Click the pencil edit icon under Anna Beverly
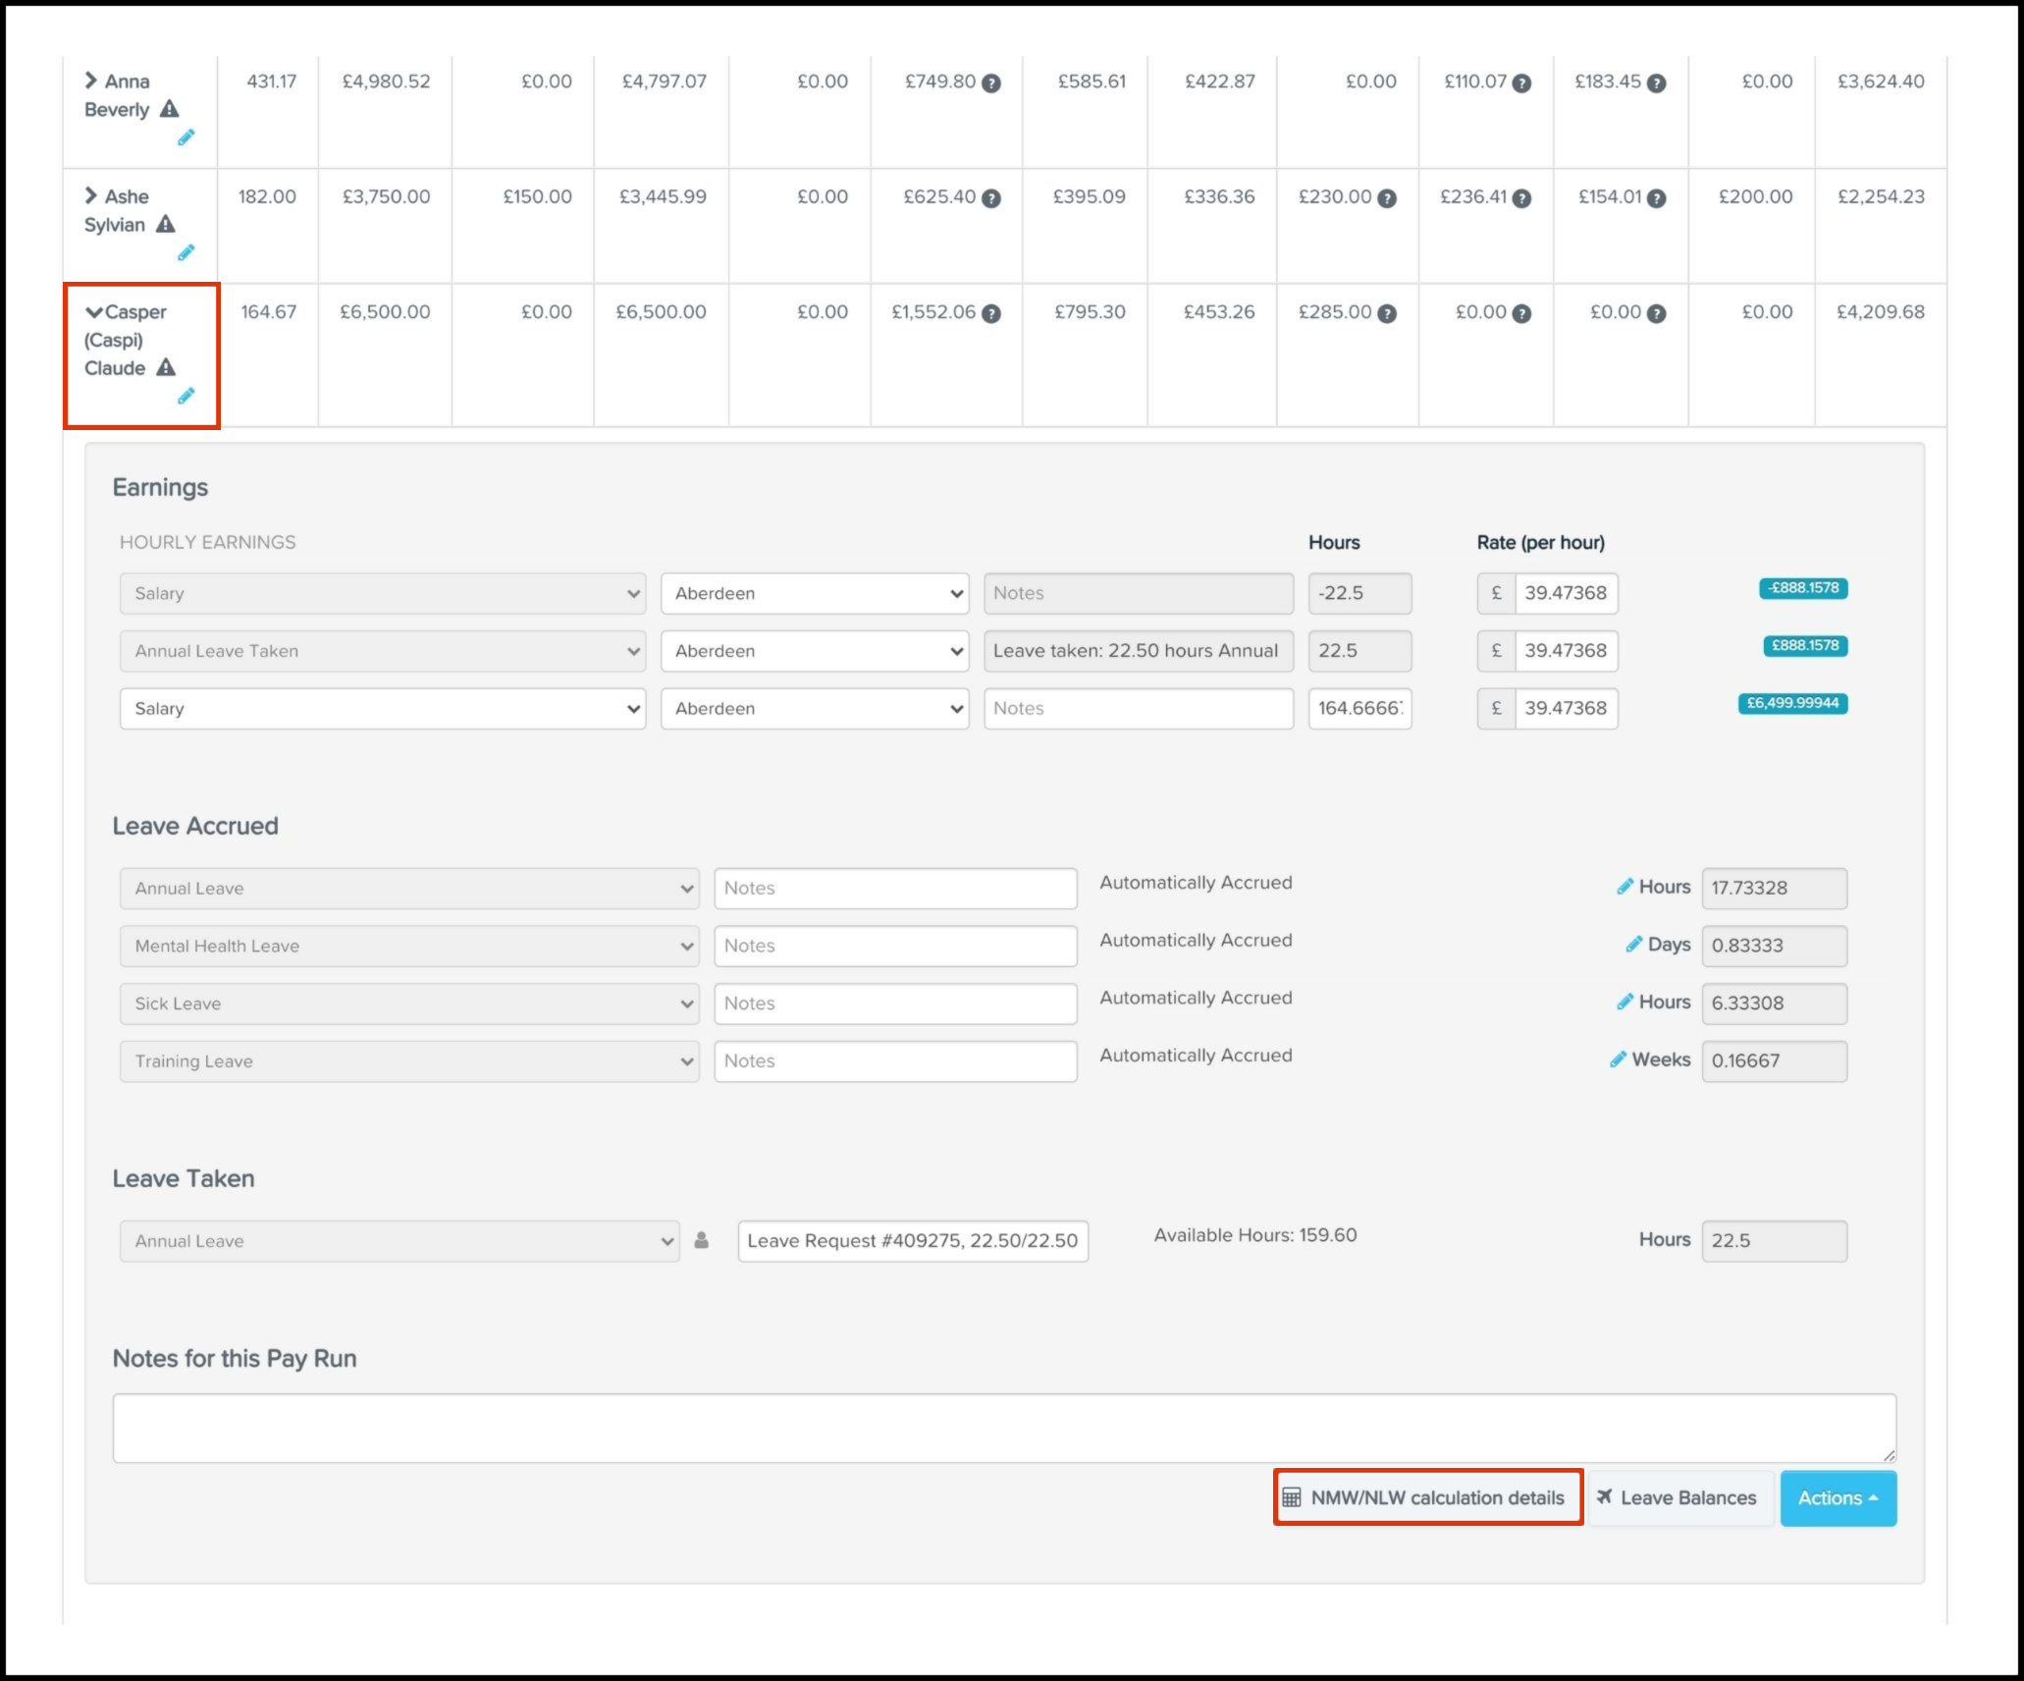 pos(186,137)
